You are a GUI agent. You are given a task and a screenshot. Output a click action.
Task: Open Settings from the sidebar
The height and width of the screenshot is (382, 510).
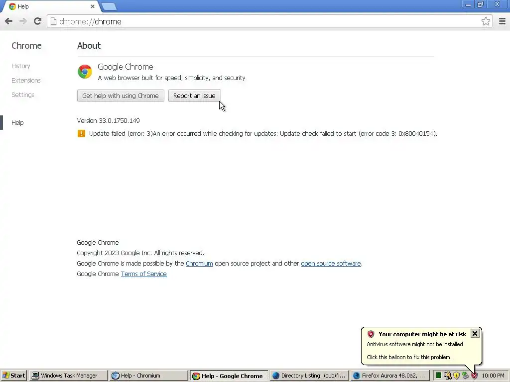pyautogui.click(x=23, y=95)
